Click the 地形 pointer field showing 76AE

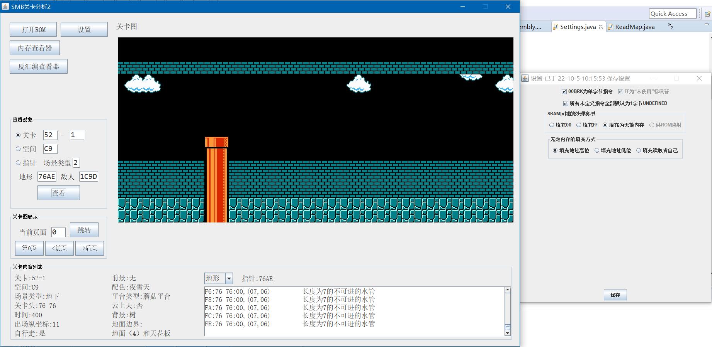click(47, 177)
